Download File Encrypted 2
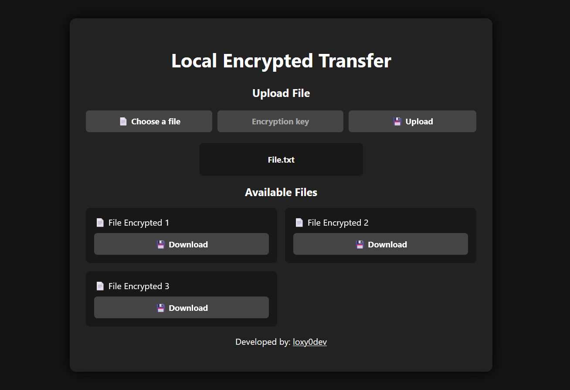 click(x=380, y=244)
